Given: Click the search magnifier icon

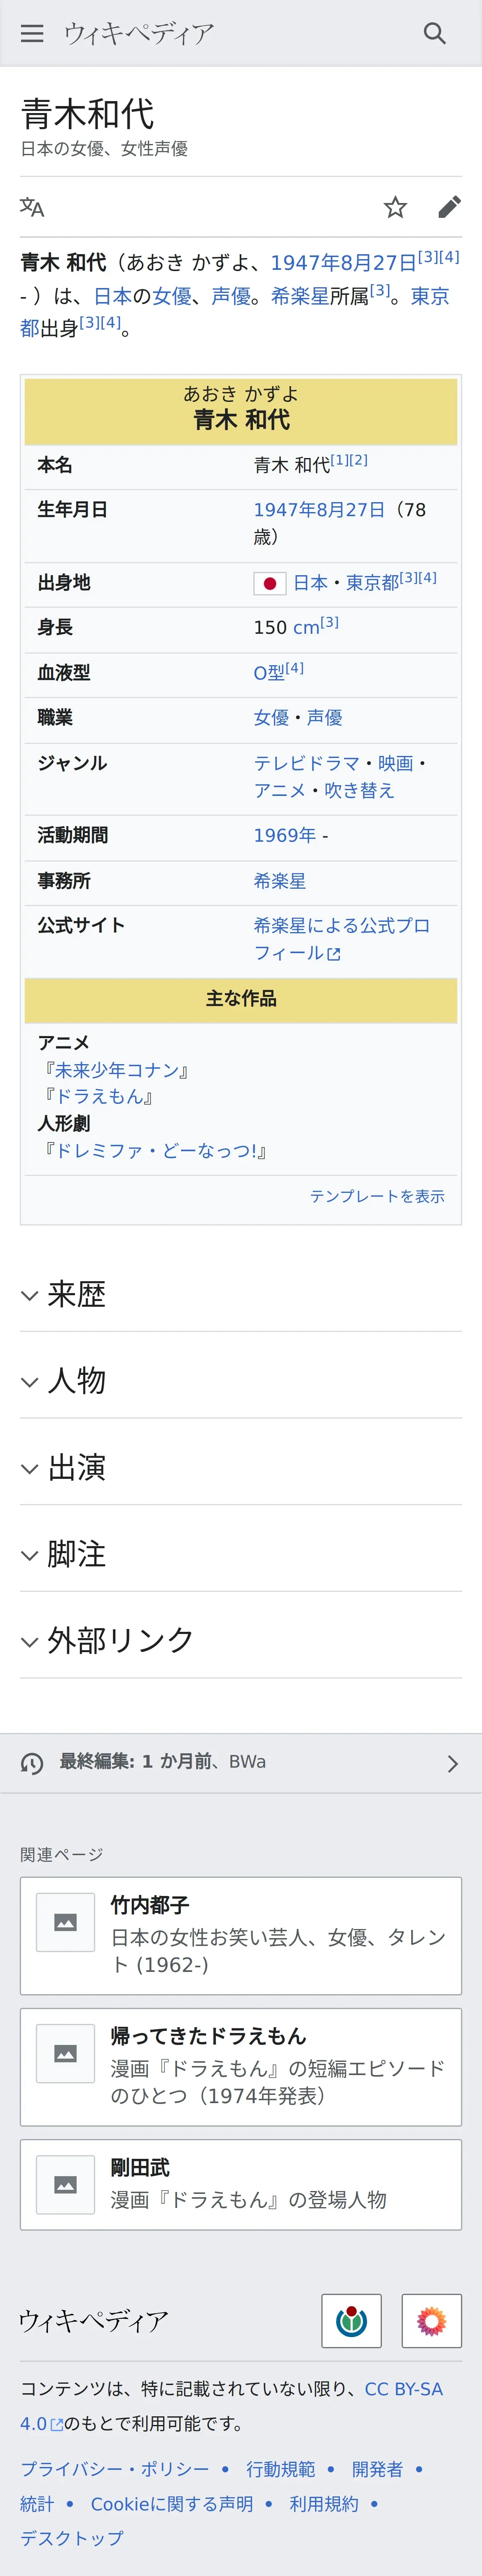Looking at the screenshot, I should tap(434, 33).
